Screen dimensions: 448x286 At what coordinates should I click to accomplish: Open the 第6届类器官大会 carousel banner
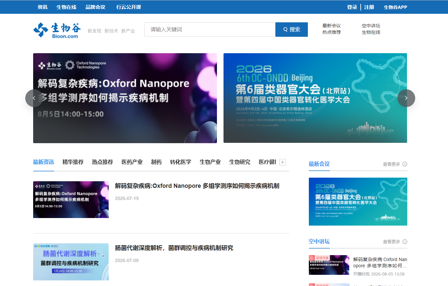coord(315,98)
